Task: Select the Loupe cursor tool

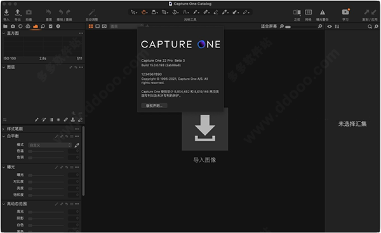Action: [x=154, y=12]
